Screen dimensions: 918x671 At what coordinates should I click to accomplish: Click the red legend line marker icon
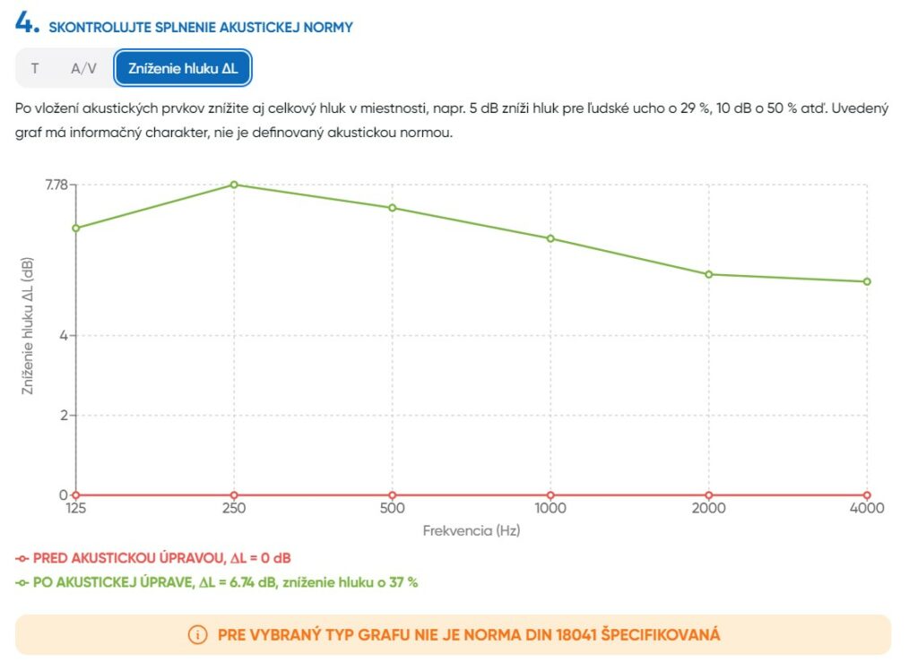22,559
